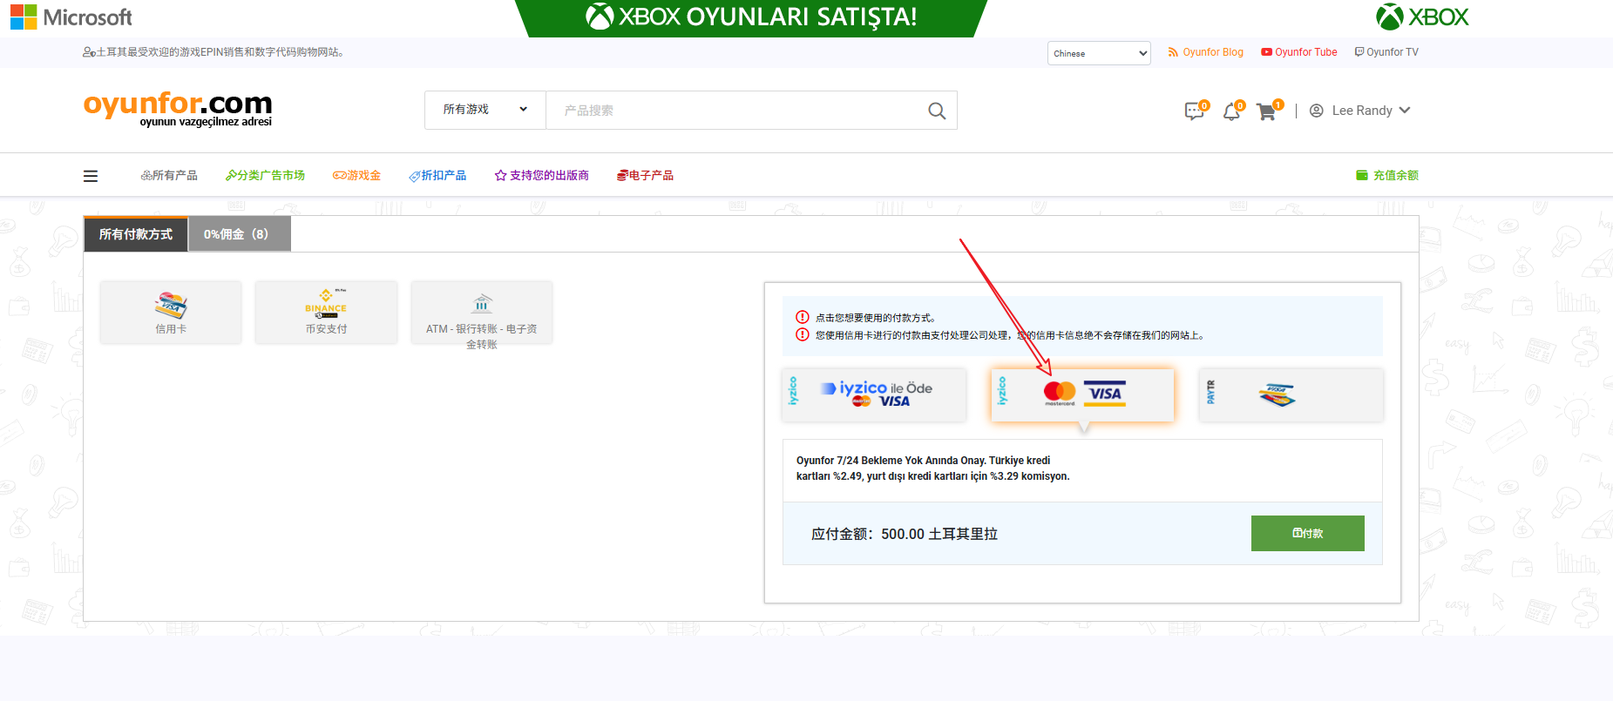Click the 点击您想要使用的付款方式 notice
The image size is (1613, 701).
click(875, 318)
